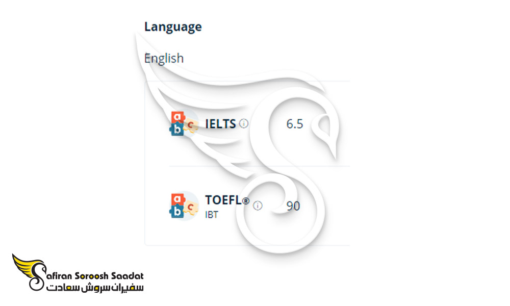The width and height of the screenshot is (510, 306).
Task: Click the TOEFL score 90
Action: pyautogui.click(x=293, y=206)
